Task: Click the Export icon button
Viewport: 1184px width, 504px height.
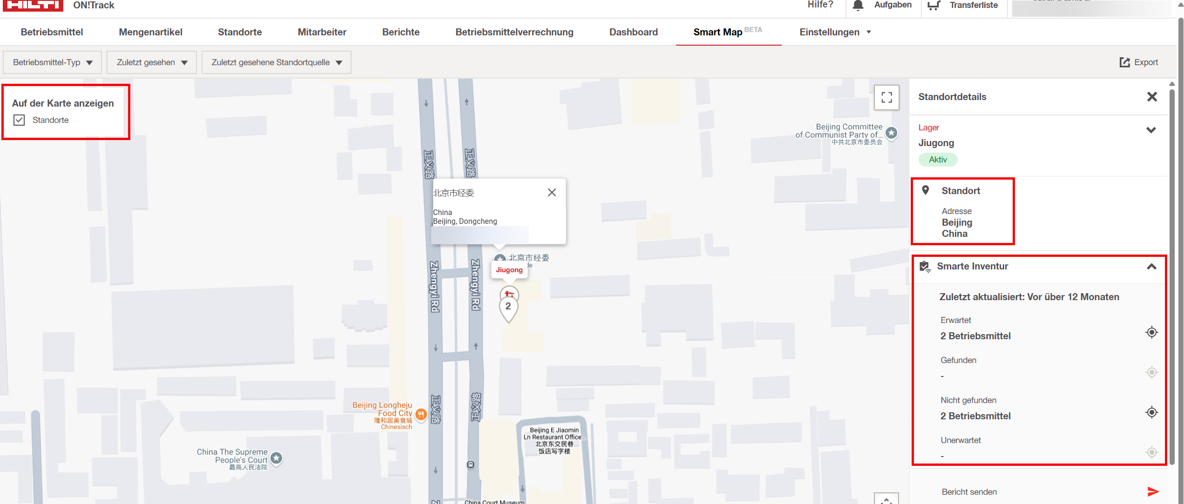Action: click(x=1124, y=62)
